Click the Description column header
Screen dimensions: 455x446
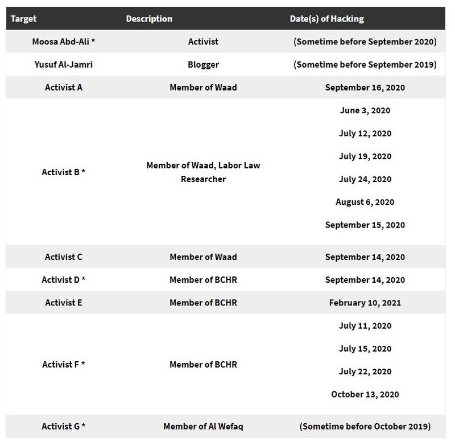(149, 19)
